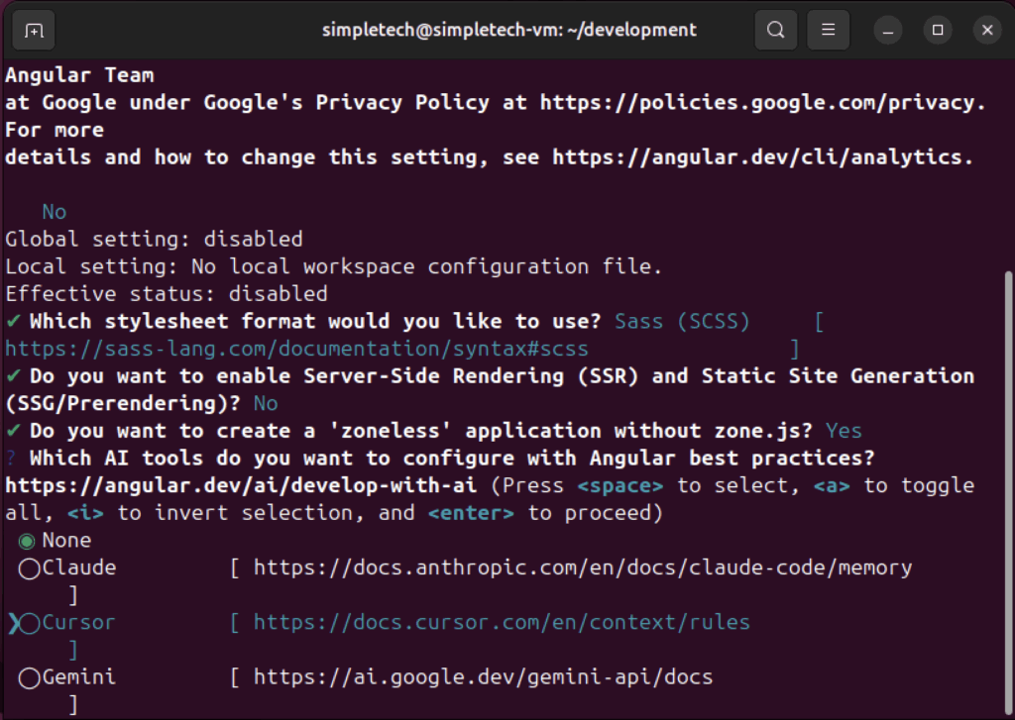Open the Cursor context rules docs link
This screenshot has width=1015, height=720.
point(502,623)
